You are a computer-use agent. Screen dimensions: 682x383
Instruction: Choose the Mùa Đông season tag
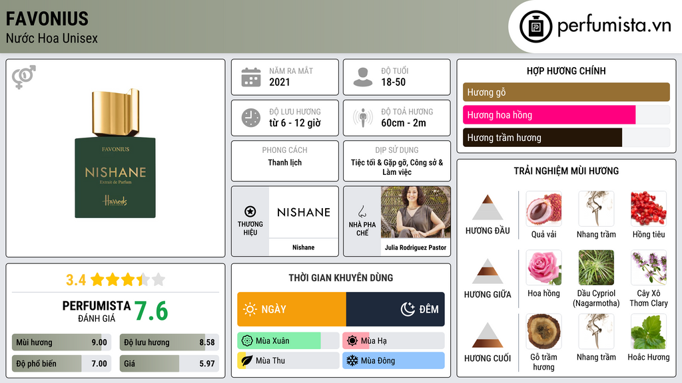[x=393, y=361]
